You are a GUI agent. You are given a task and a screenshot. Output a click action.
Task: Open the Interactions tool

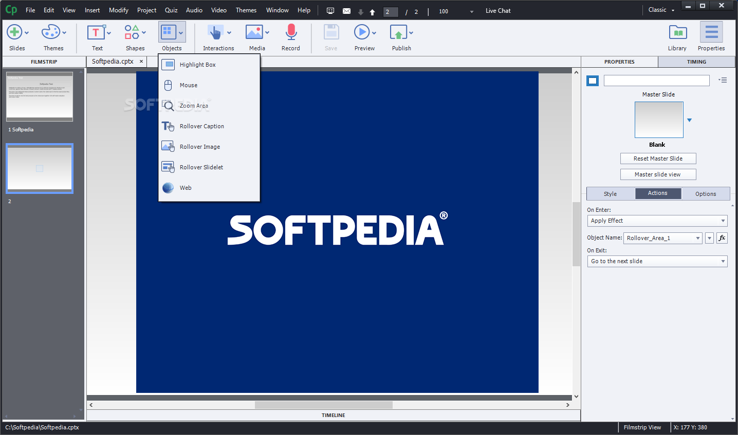(215, 32)
